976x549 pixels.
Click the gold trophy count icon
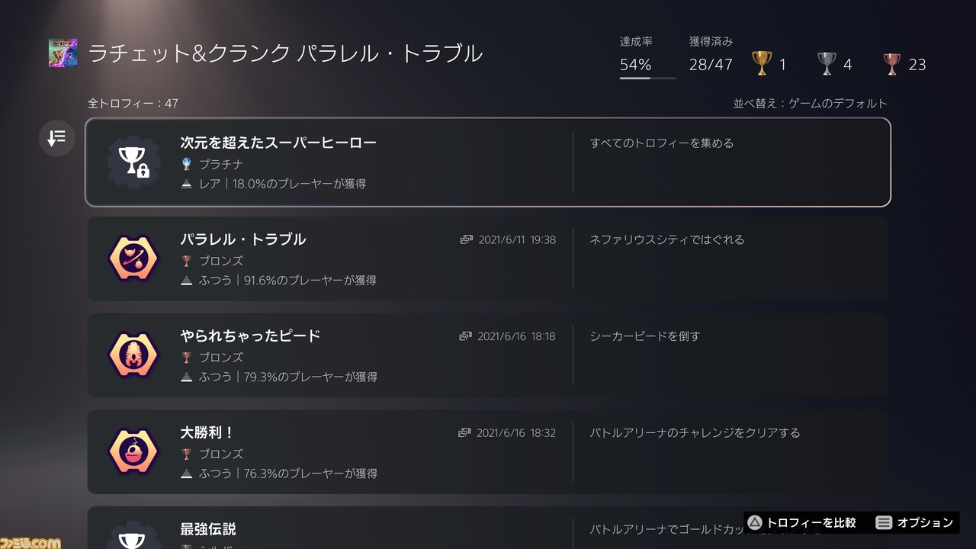pyautogui.click(x=762, y=64)
